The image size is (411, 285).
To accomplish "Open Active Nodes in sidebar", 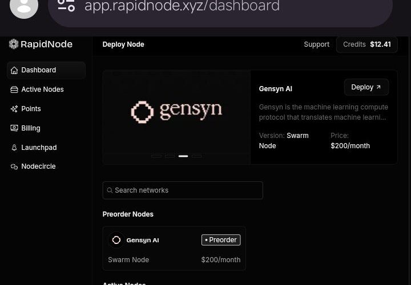I will [x=46, y=89].
